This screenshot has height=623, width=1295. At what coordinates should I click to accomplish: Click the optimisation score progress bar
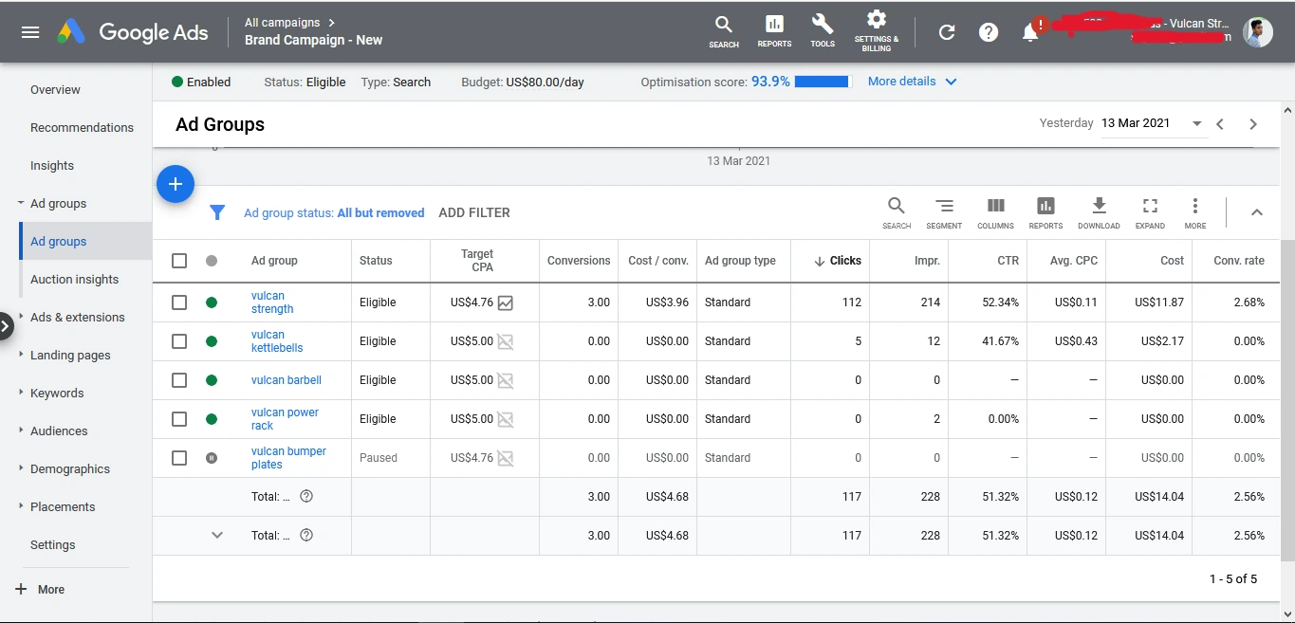tap(822, 82)
